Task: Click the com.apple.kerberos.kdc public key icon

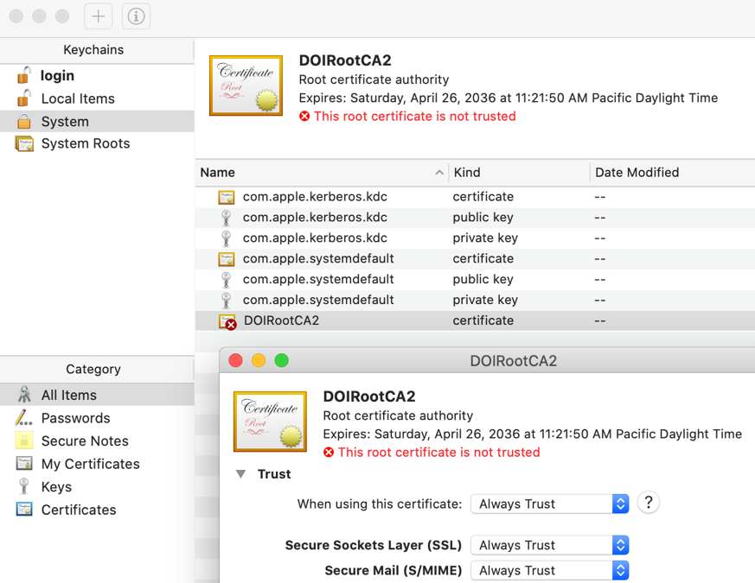Action: pos(226,218)
